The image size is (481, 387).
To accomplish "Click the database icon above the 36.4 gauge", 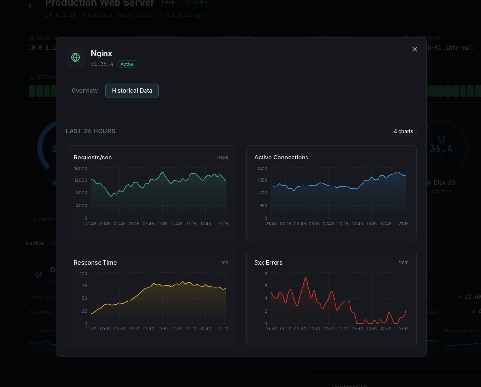I will (440, 139).
